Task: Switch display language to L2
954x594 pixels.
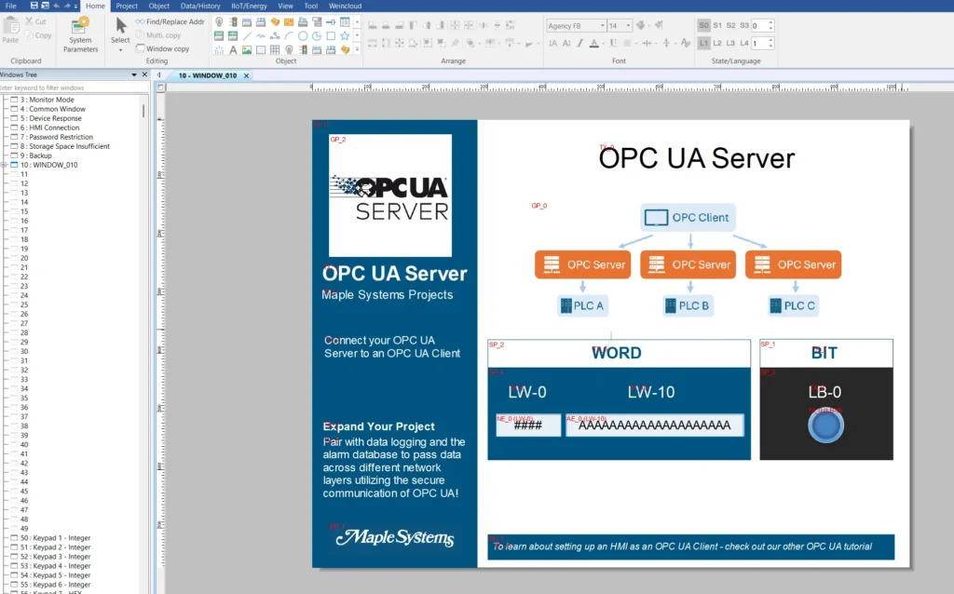Action: click(717, 43)
